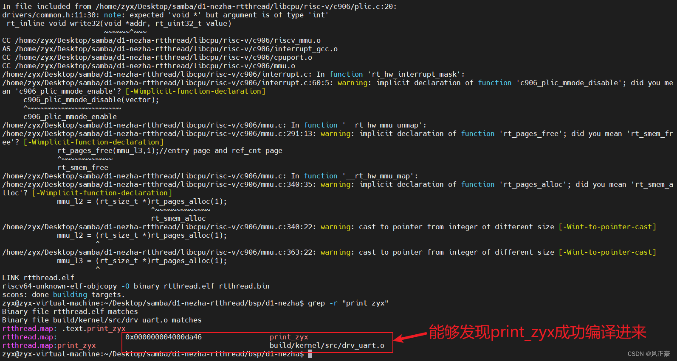Click the 'AS .../c906/interrupt_gcc.o' line
677x361 pixels.
click(x=170, y=49)
